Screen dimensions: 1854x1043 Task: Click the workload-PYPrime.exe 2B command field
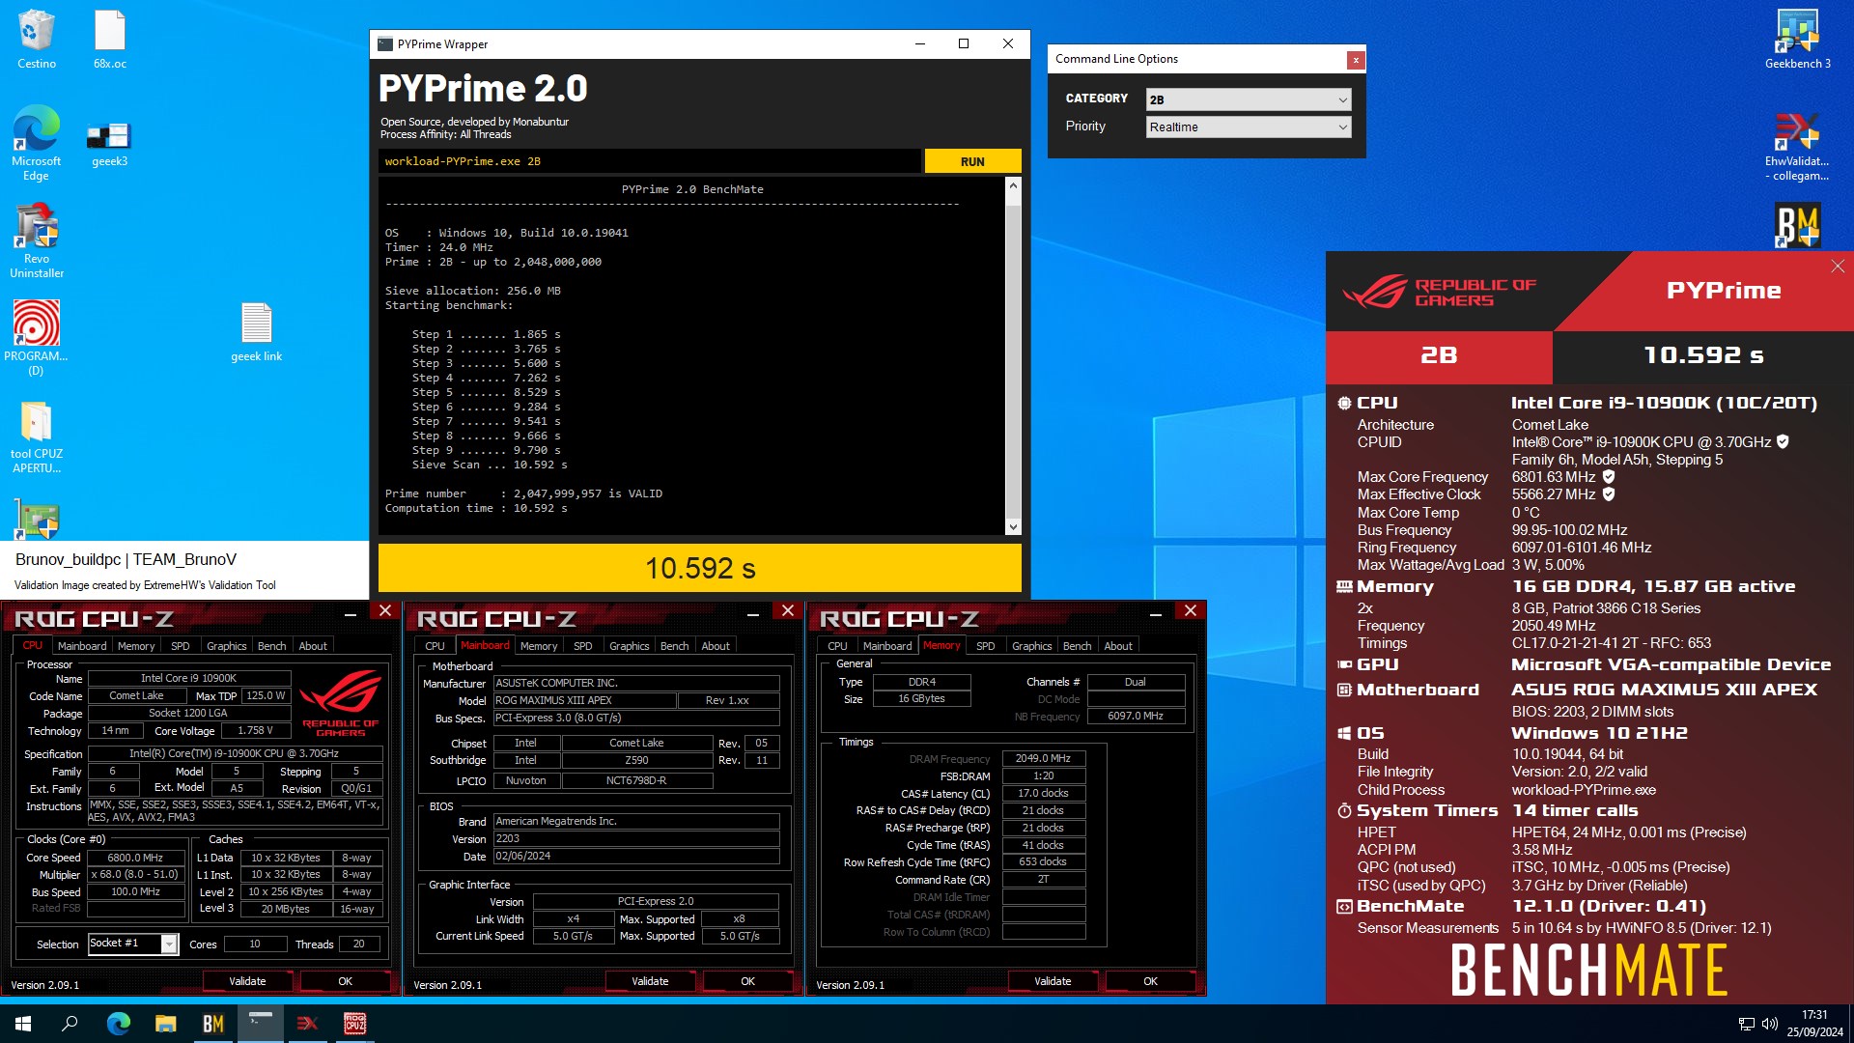pos(650,161)
